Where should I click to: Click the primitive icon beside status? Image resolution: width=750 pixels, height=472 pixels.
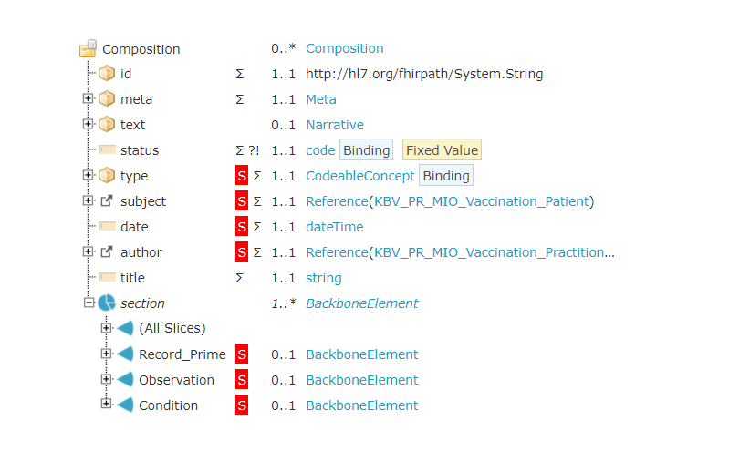pos(107,150)
